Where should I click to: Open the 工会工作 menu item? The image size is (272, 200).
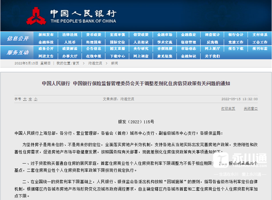[x=260, y=42]
